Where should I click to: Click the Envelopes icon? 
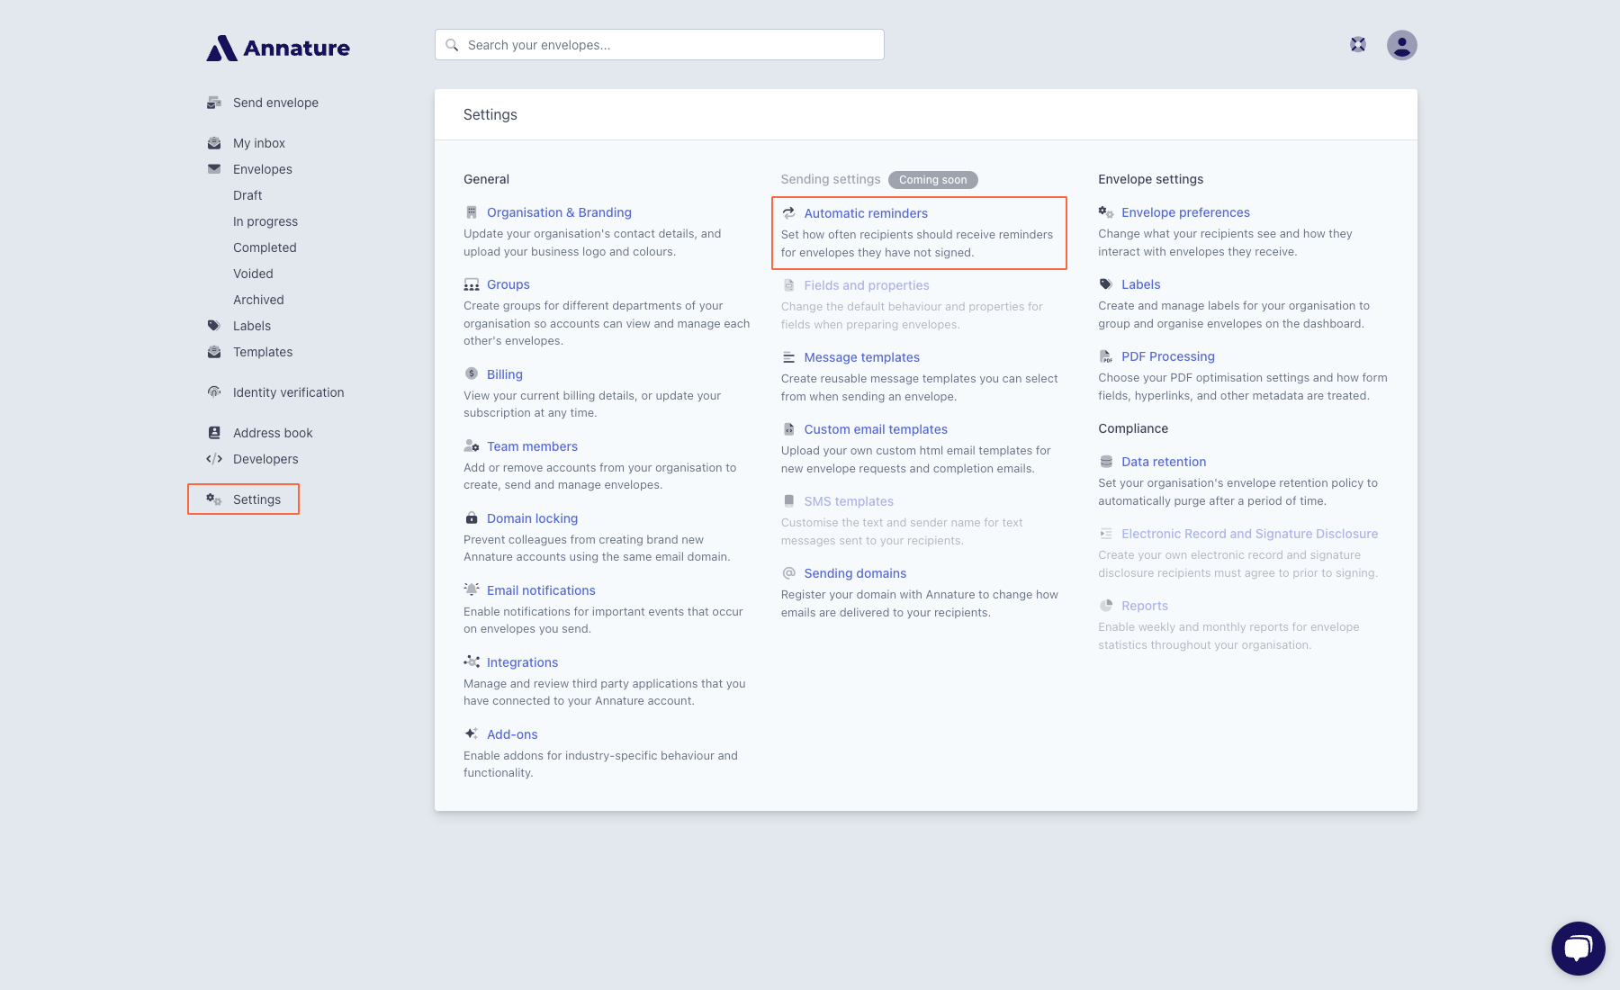coord(214,168)
